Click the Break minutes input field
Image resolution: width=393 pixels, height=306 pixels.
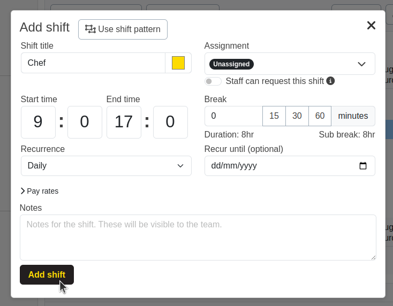point(233,116)
